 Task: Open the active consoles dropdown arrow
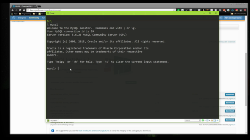[209, 121]
